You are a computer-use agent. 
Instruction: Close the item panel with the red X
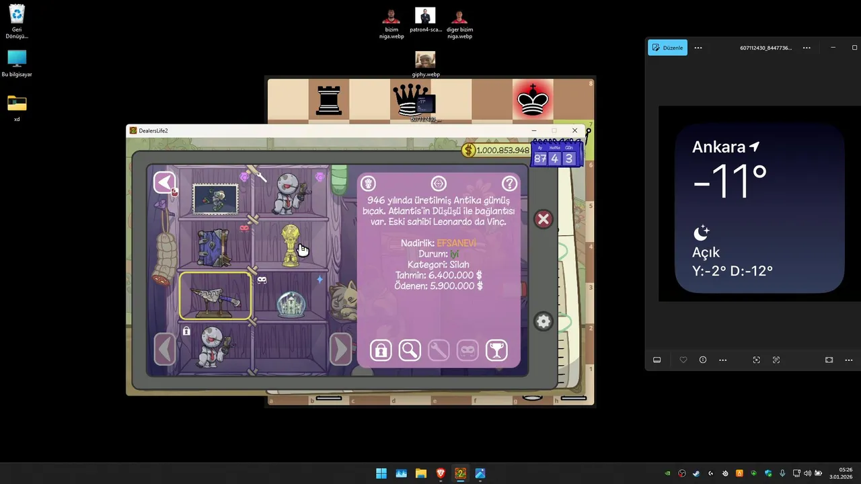click(544, 219)
